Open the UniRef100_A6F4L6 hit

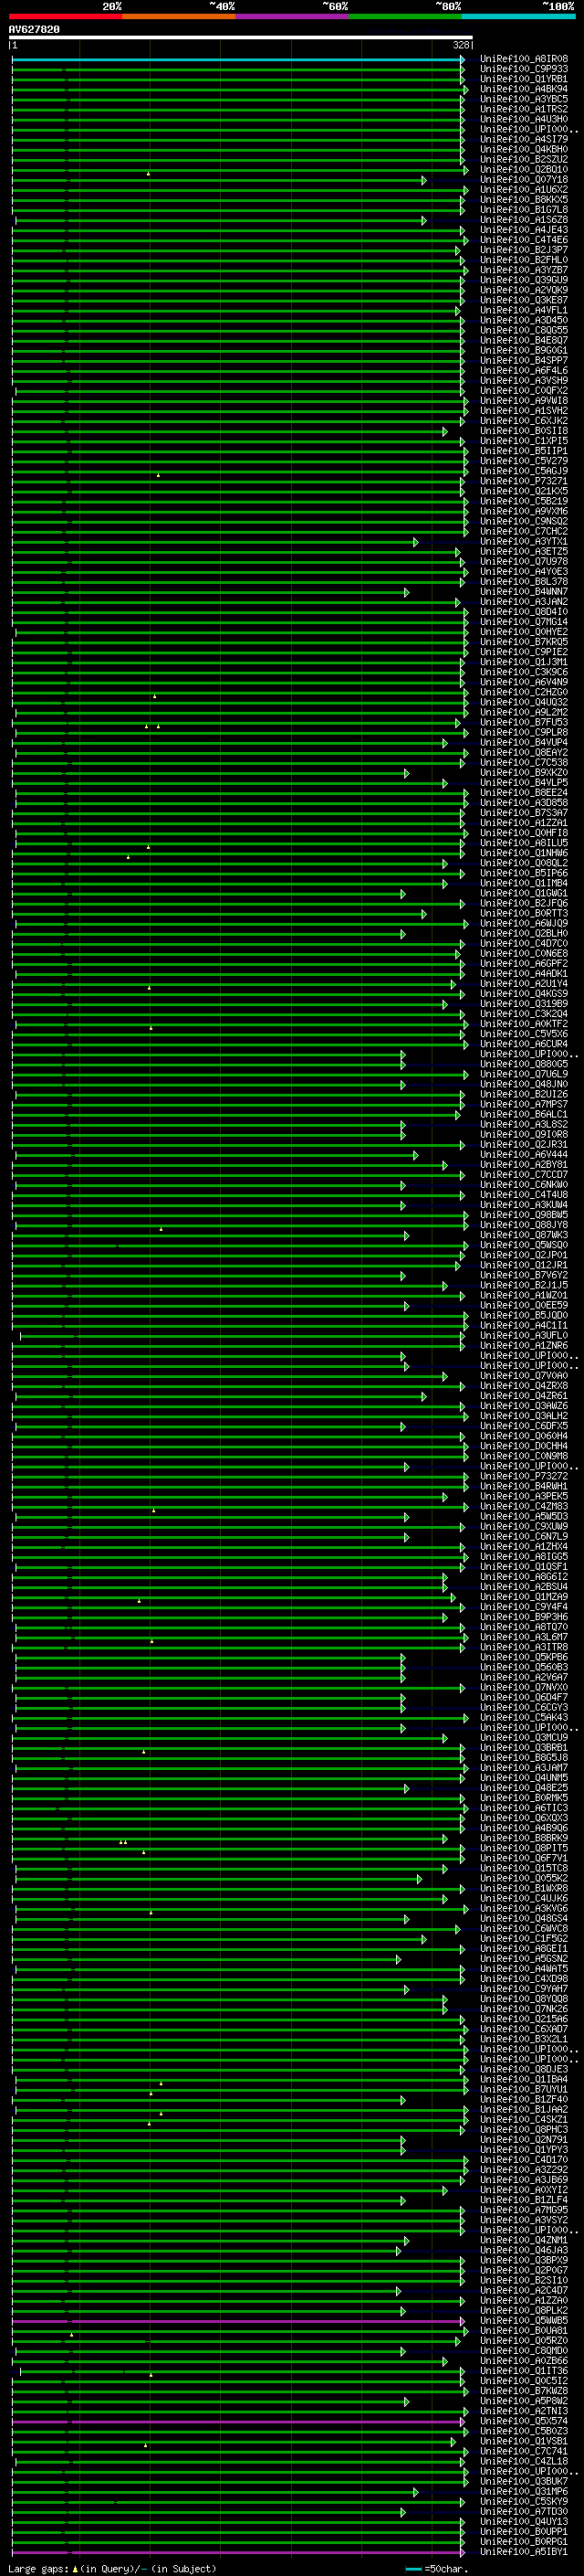click(x=524, y=371)
